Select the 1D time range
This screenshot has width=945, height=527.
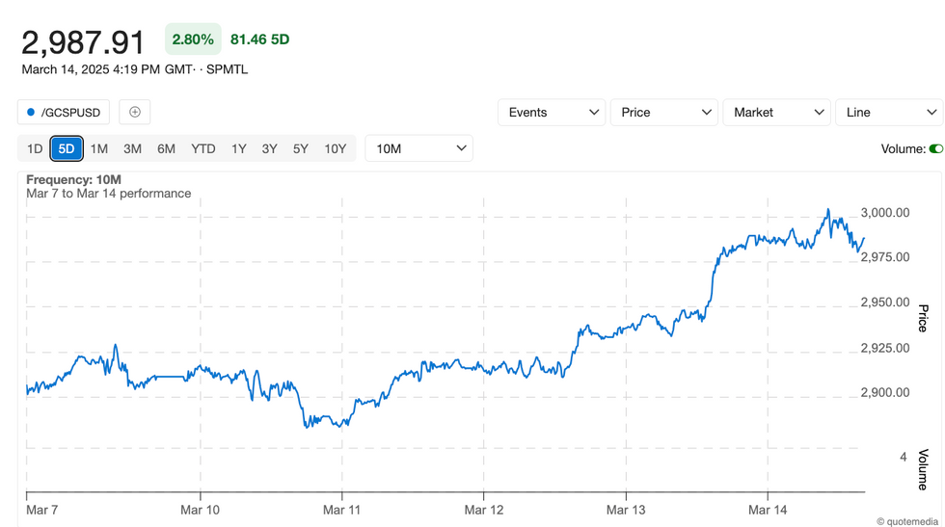(x=35, y=148)
